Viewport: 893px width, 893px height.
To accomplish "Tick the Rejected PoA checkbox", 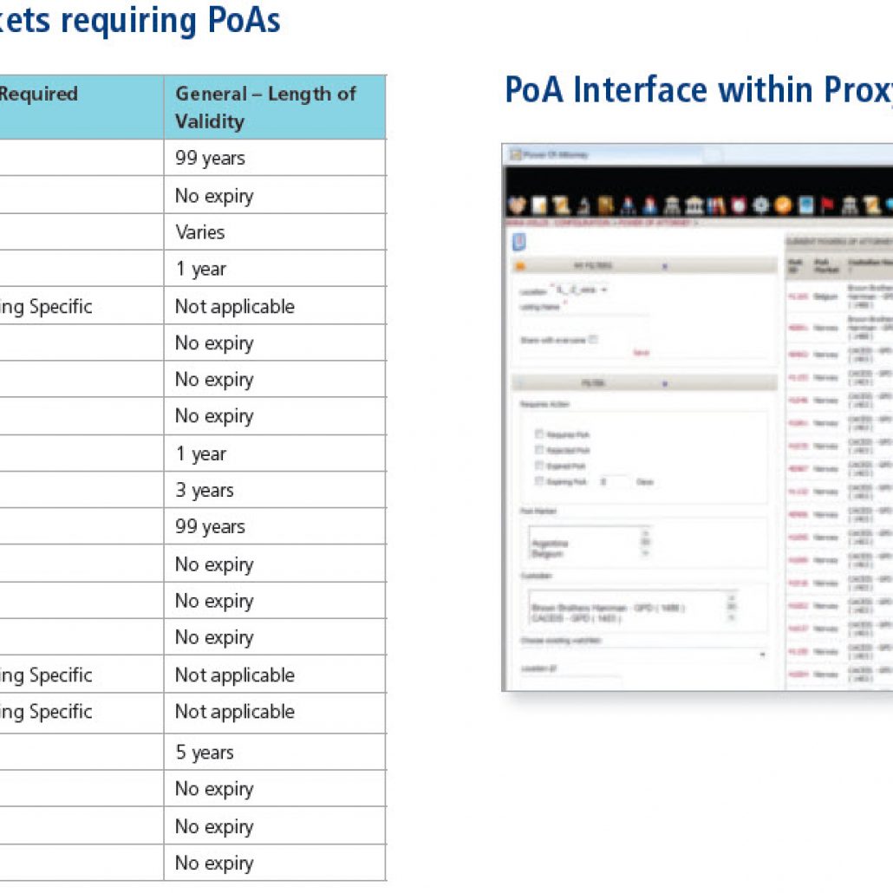I will coord(539,450).
